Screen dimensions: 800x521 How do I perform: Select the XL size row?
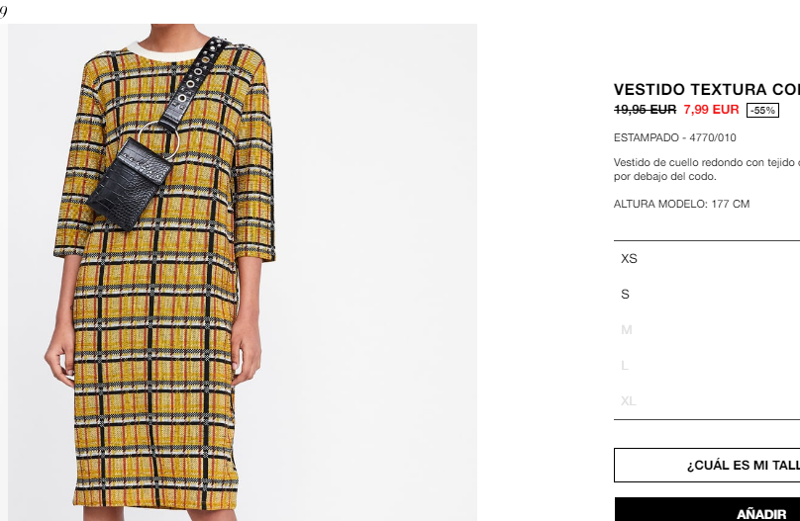707,401
